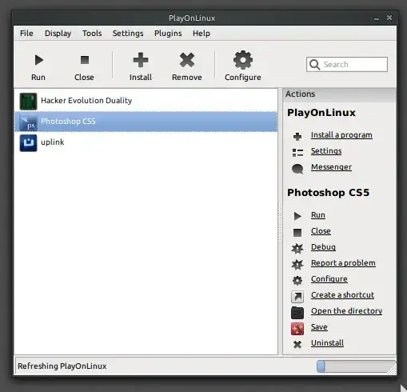Image resolution: width=407 pixels, height=392 pixels.
Task: Open the File menu
Action: pyautogui.click(x=26, y=34)
